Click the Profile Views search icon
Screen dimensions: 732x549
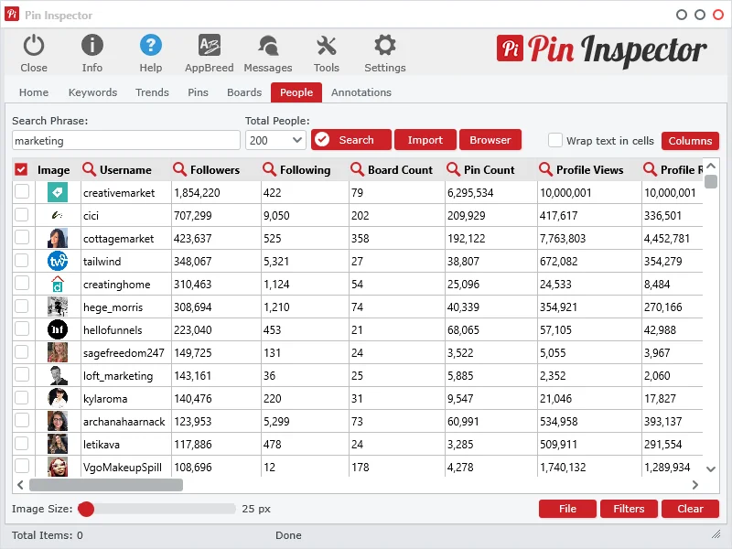coord(545,169)
